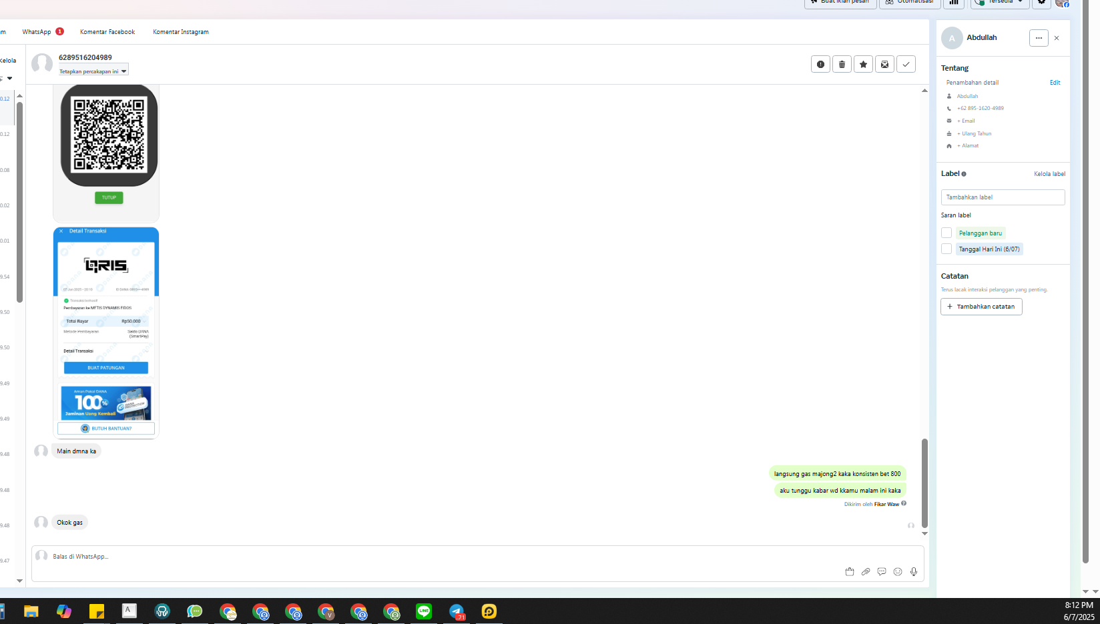Attach a file with the paperclip icon

[x=866, y=571]
